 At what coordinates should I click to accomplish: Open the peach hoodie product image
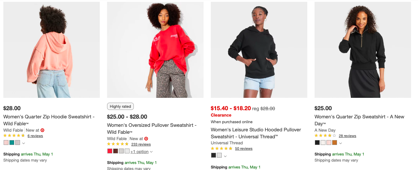[52, 50]
